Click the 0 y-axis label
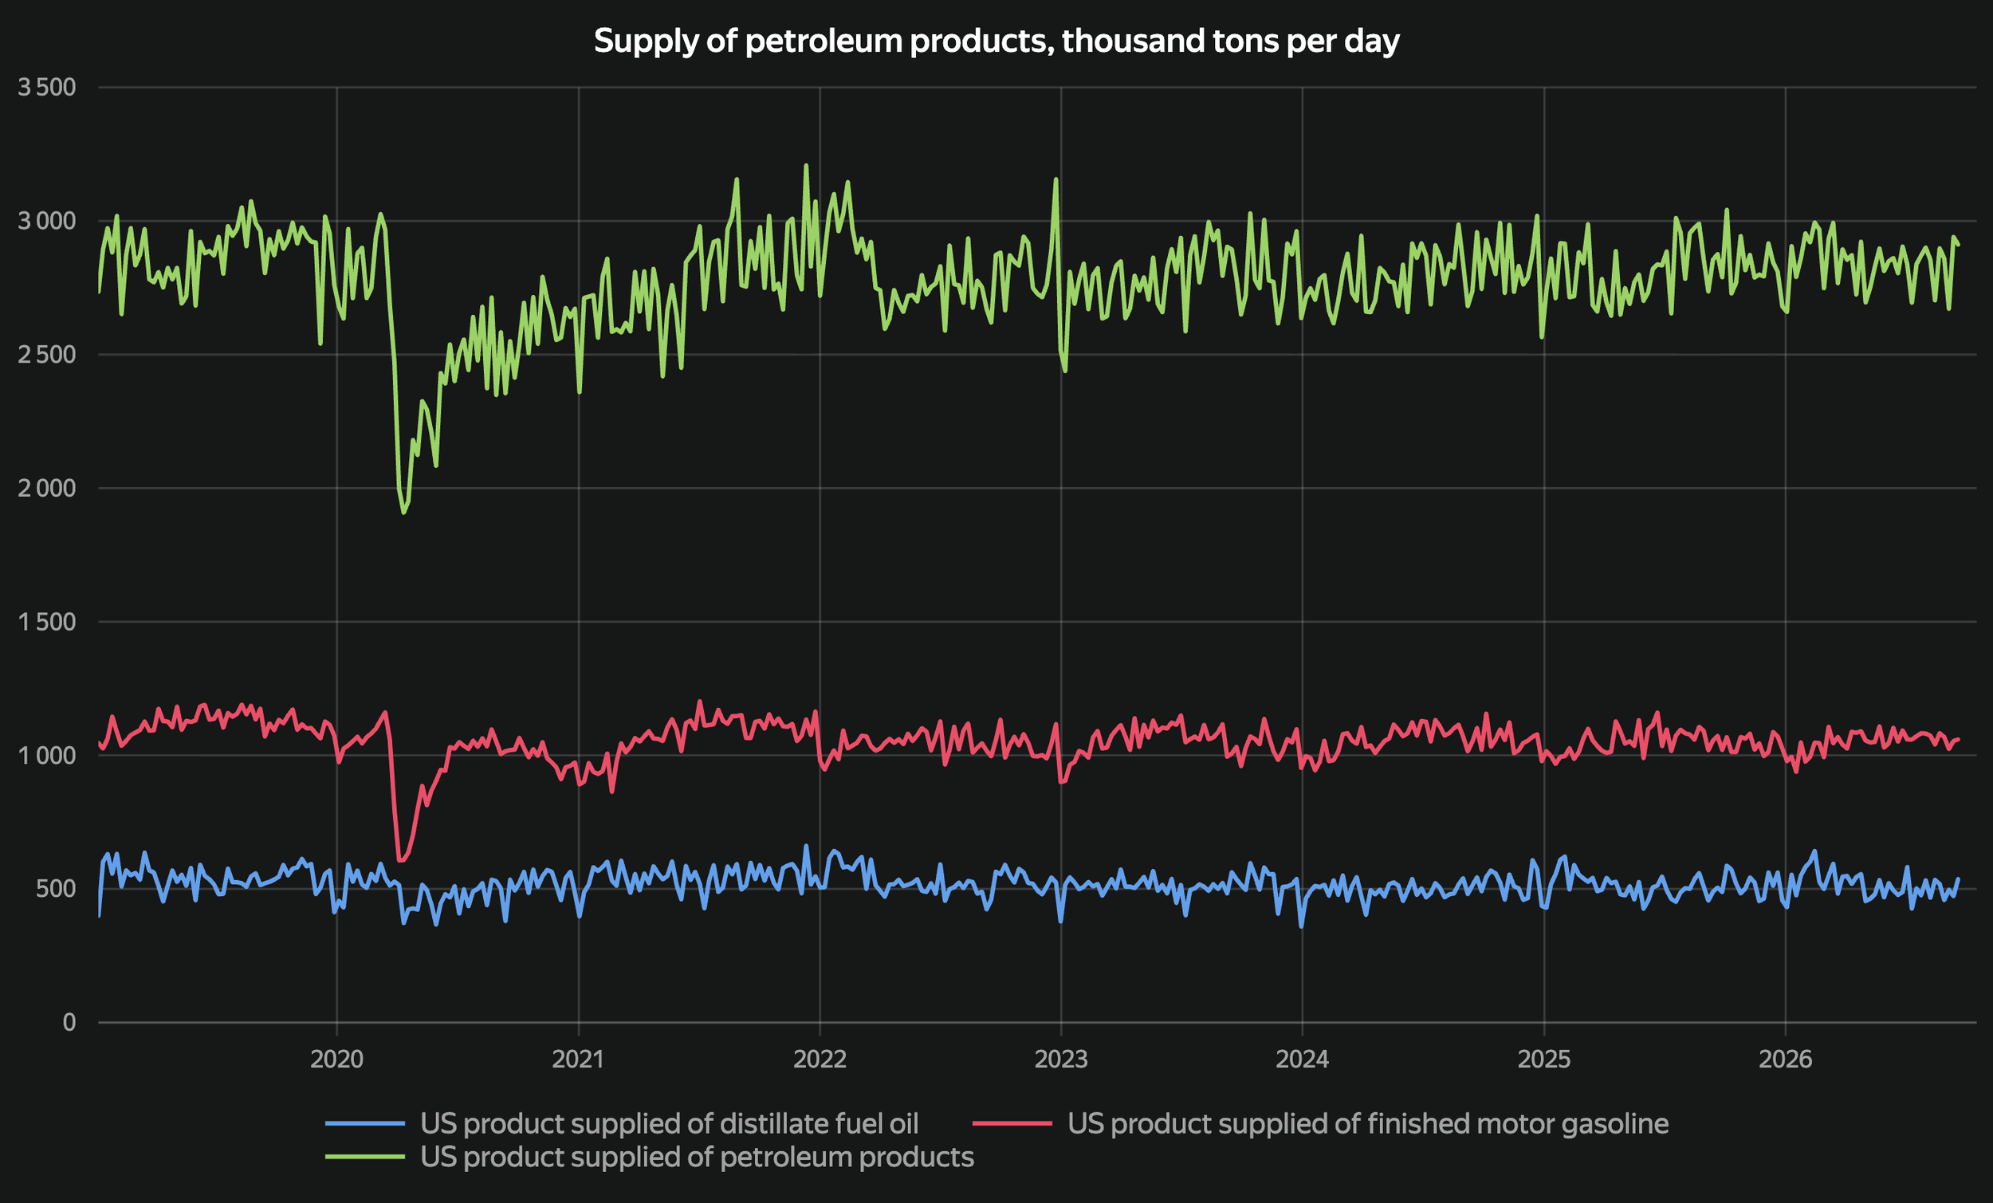1993x1203 pixels. (69, 1023)
